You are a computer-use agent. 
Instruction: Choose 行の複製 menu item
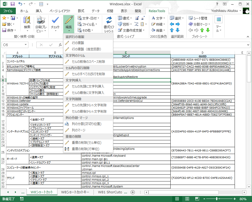pos(88,43)
